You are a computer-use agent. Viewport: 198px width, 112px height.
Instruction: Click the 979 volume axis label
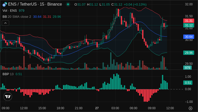pos(187,68)
